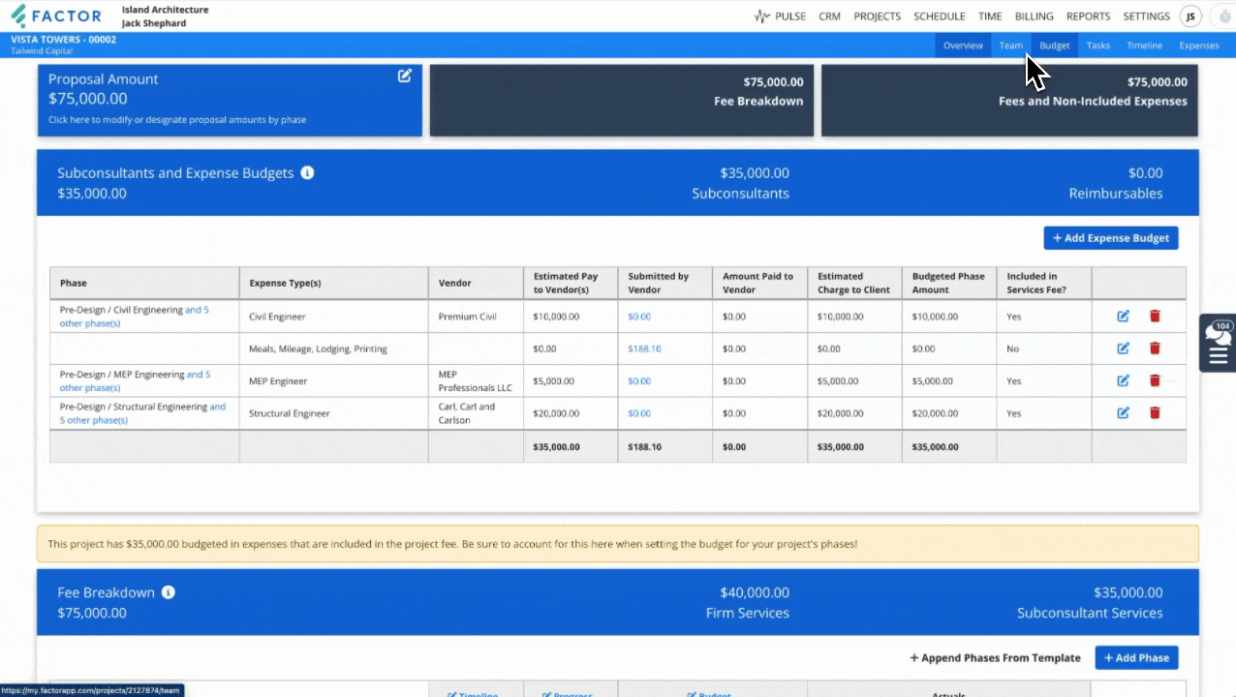The height and width of the screenshot is (697, 1236).
Task: Delete the Meals, Mileage, Lodging, Printing row
Action: coord(1155,348)
